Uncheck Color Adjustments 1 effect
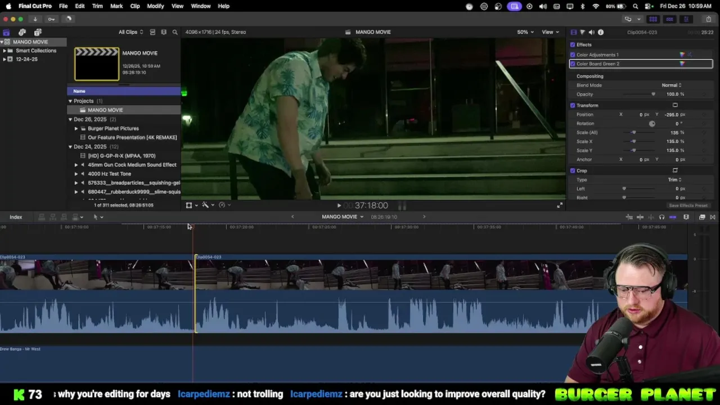720x405 pixels. coord(573,55)
